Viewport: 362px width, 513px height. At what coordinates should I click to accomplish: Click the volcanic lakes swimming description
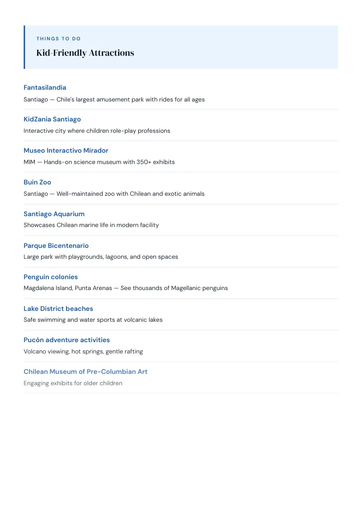[93, 320]
